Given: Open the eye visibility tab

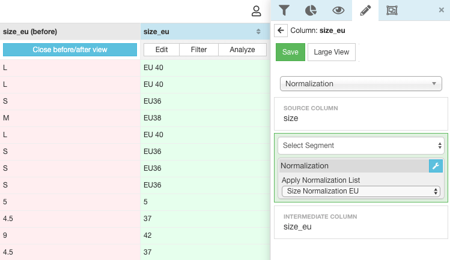Looking at the screenshot, I should coord(338,10).
